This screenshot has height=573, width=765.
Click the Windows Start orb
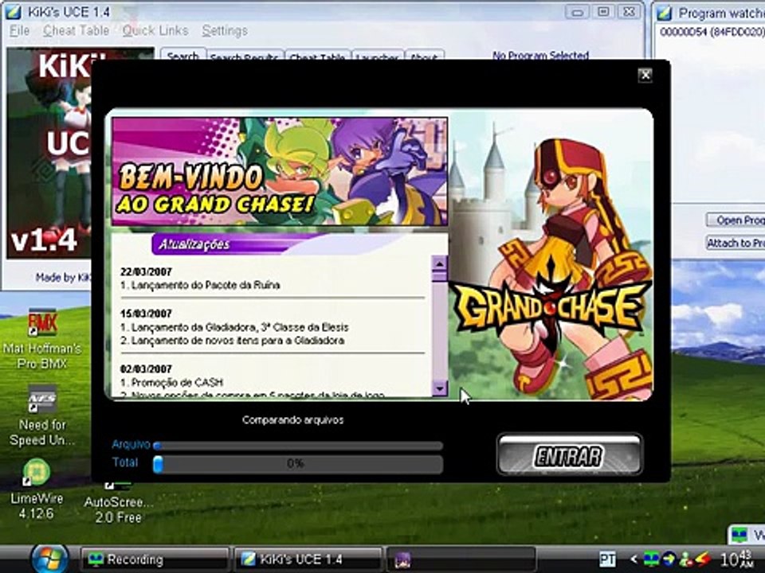(49, 559)
